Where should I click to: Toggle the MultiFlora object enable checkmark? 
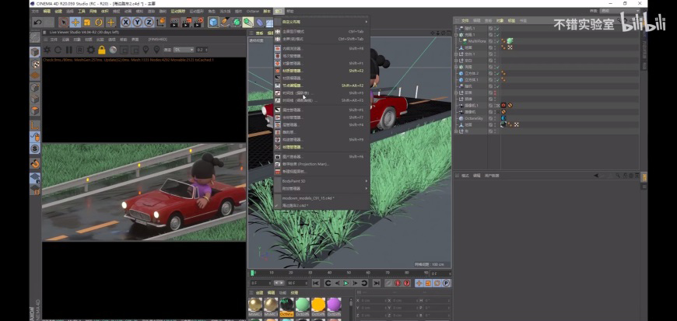pyautogui.click(x=496, y=41)
